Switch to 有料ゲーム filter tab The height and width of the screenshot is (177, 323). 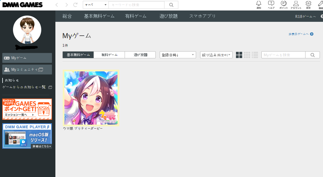(109, 55)
